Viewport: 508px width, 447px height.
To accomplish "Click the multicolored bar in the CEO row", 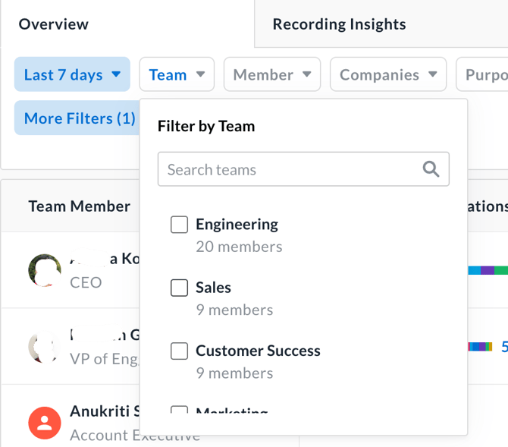I will 487,270.
